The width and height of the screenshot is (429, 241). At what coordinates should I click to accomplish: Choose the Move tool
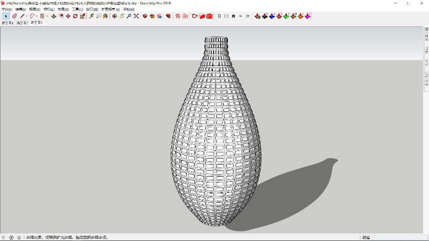pyautogui.click(x=68, y=16)
